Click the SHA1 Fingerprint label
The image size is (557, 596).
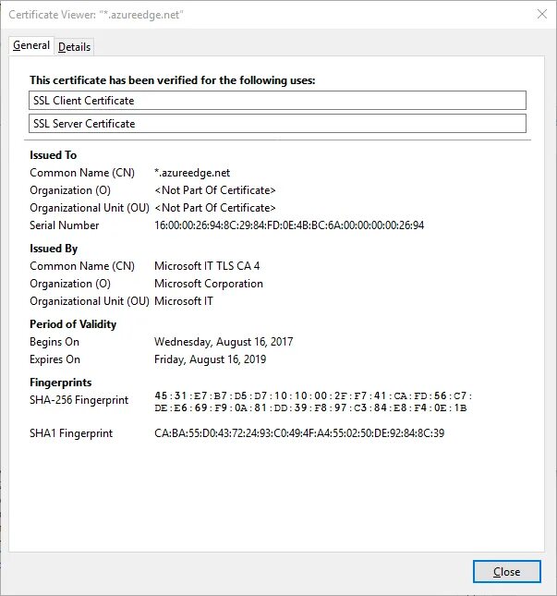tap(71, 433)
